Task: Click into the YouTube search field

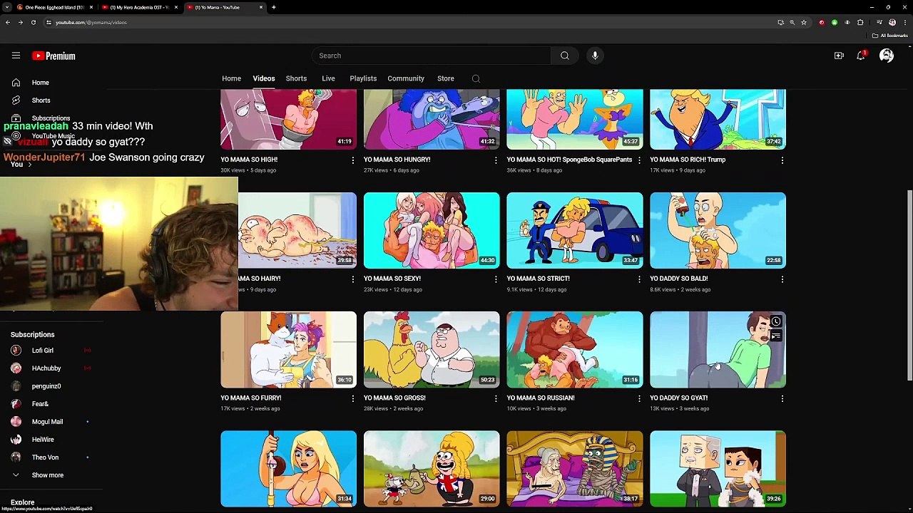Action: [431, 56]
